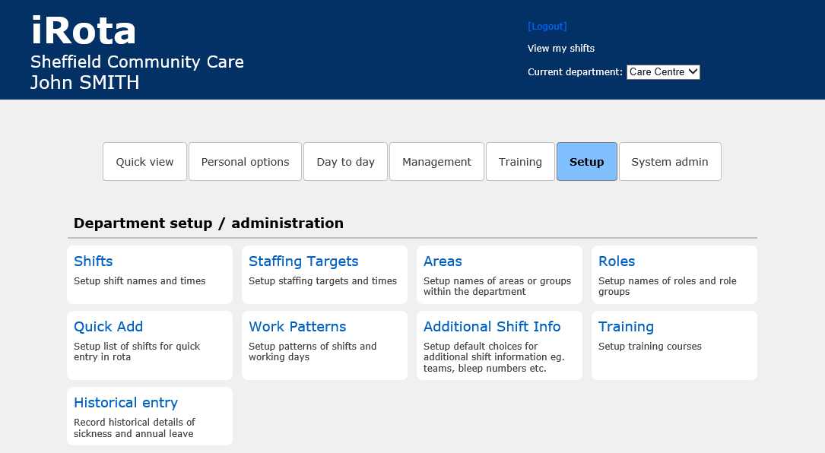The width and height of the screenshot is (825, 453).
Task: Click 'Setup training courses' description
Action: click(650, 346)
